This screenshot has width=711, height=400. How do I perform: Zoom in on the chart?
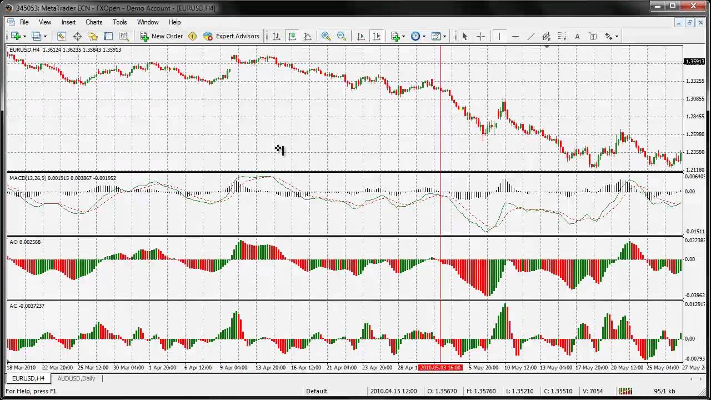[x=326, y=36]
